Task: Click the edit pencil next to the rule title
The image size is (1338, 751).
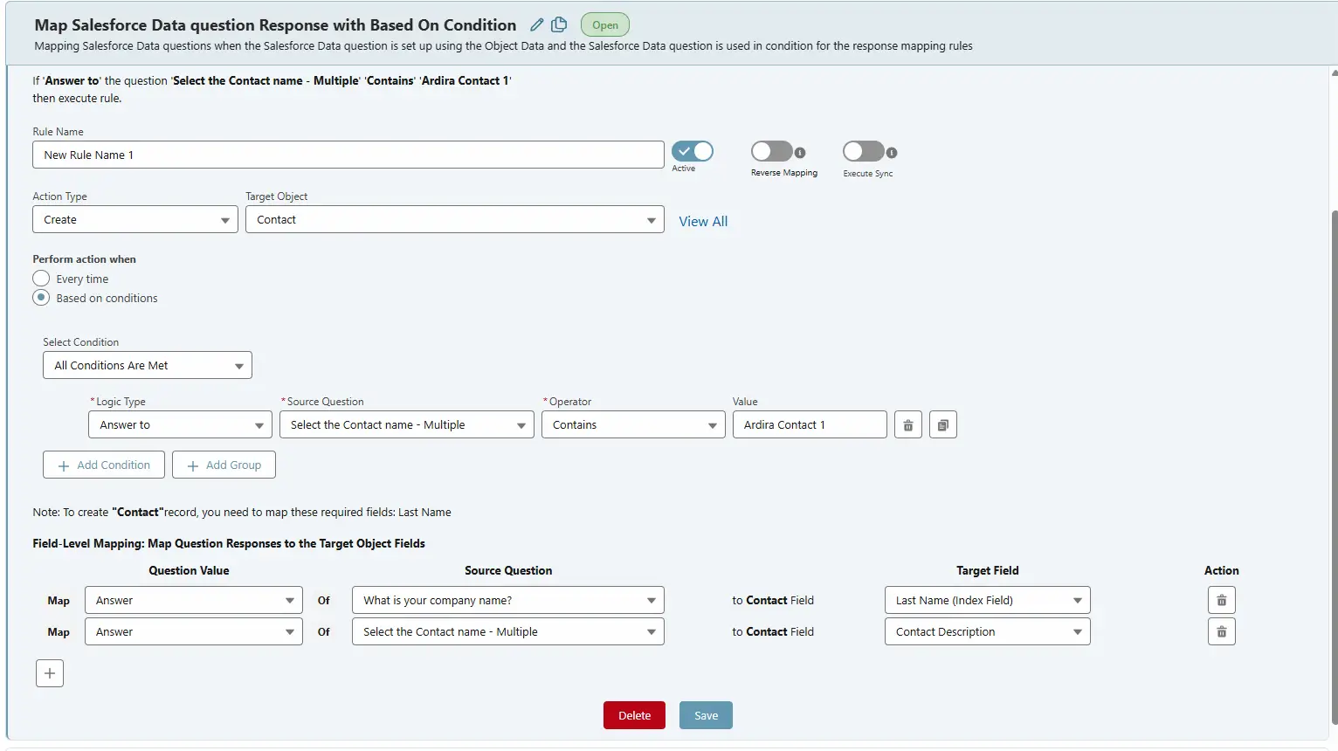Action: tap(536, 24)
